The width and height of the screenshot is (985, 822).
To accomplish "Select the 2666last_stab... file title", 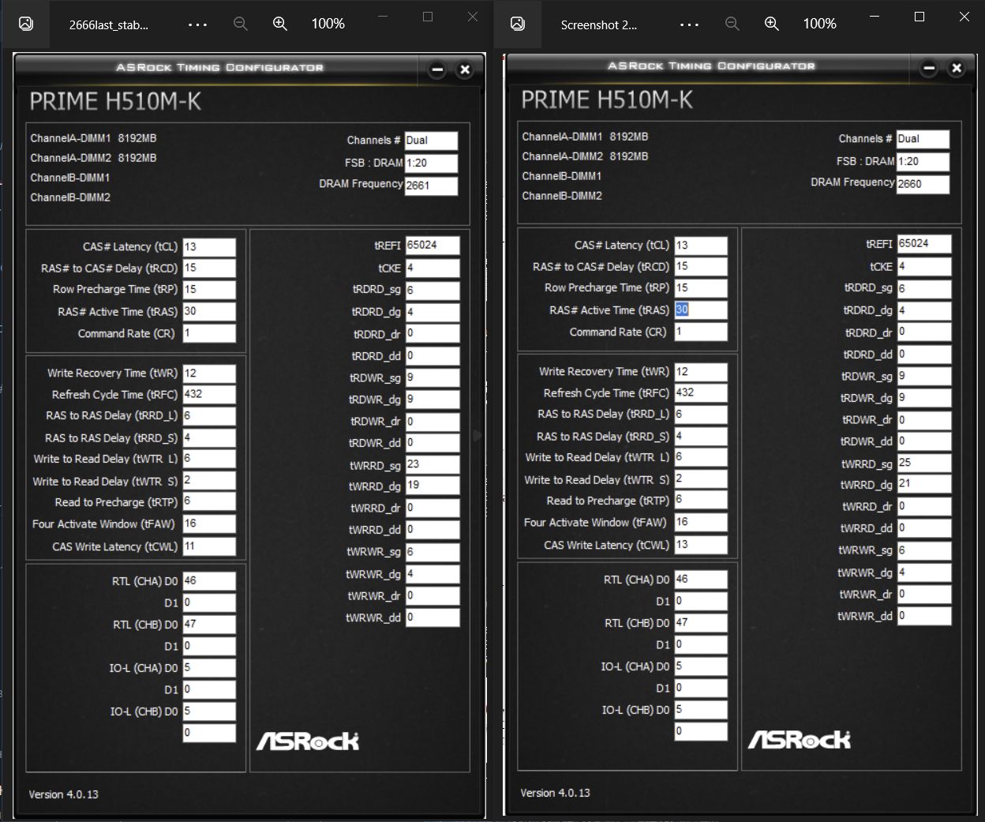I will click(108, 24).
